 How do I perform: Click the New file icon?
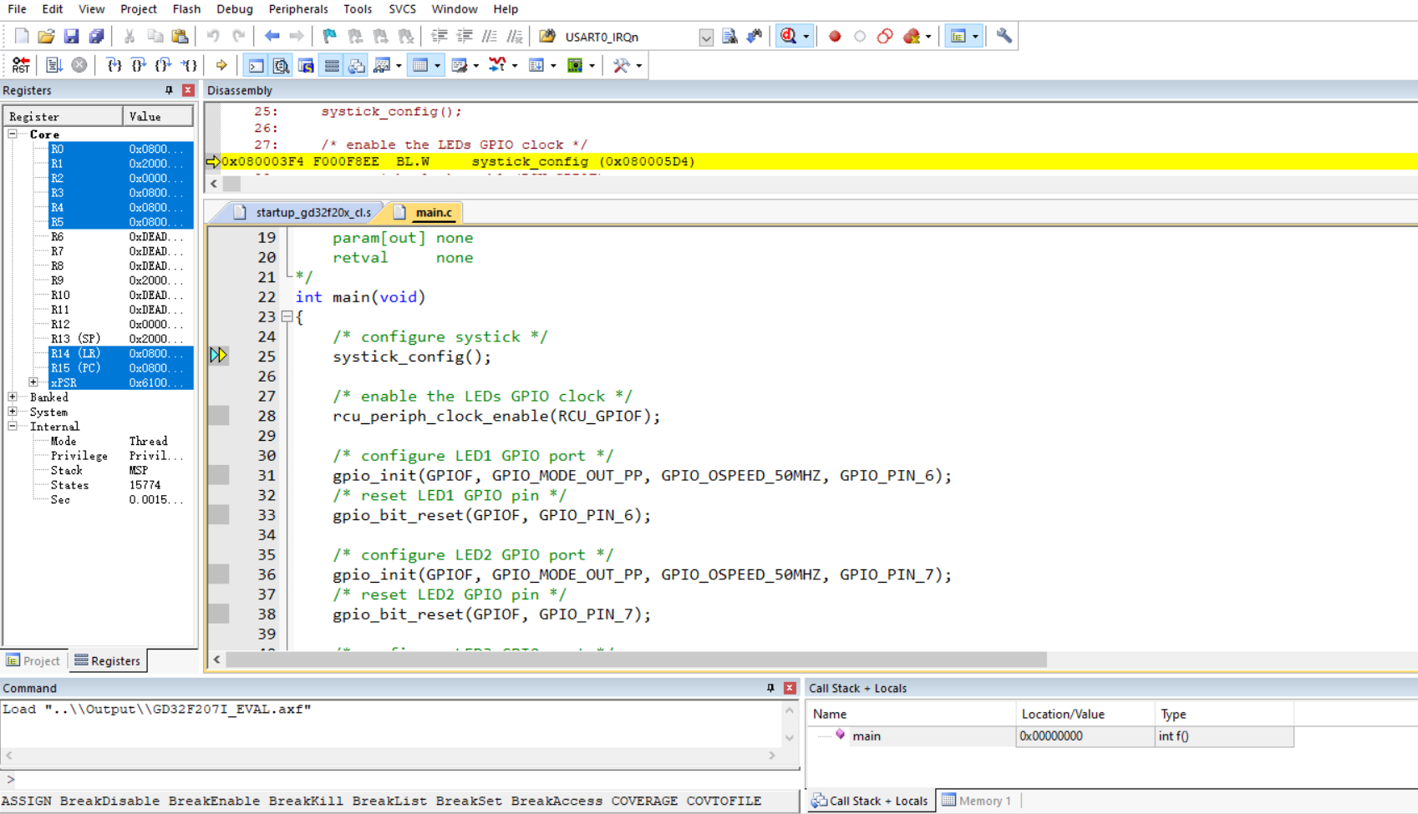(22, 36)
